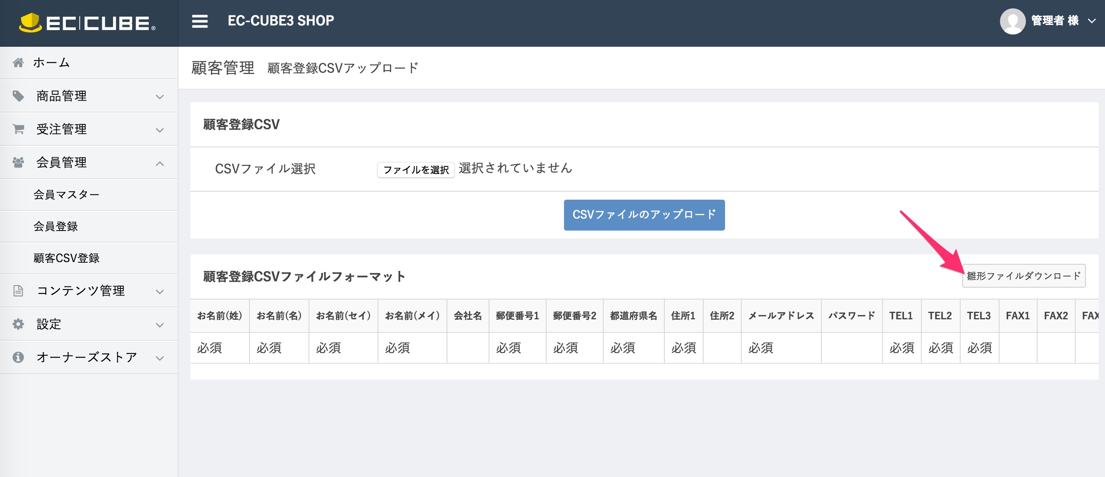Open the 会員登録 sidebar link

pos(56,226)
